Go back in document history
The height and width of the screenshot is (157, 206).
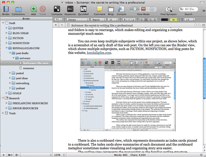pyautogui.click(x=56, y=25)
